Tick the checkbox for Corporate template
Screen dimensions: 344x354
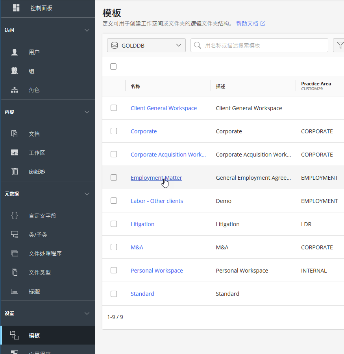click(114, 131)
